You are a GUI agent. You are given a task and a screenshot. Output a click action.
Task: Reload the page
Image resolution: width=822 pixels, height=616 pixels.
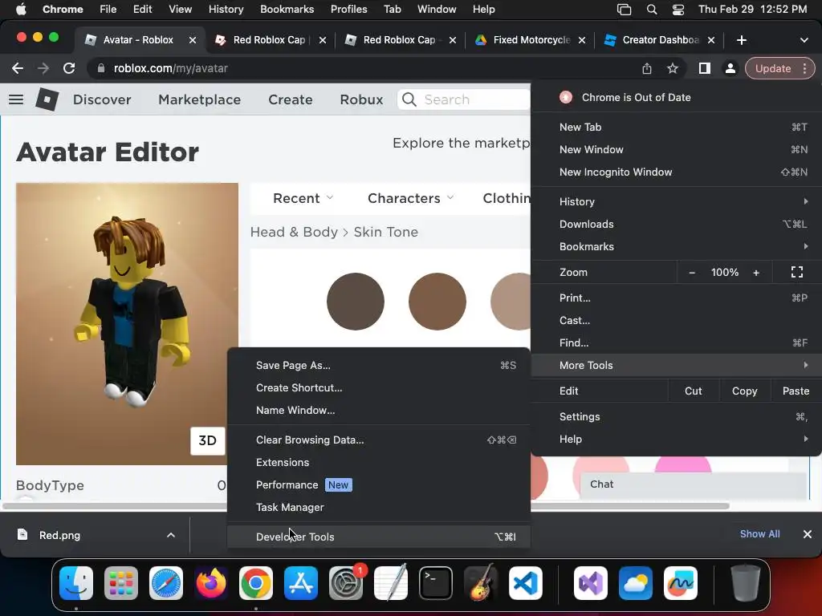(69, 68)
